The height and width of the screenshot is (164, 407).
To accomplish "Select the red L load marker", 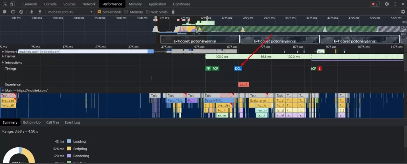I will (320, 69).
